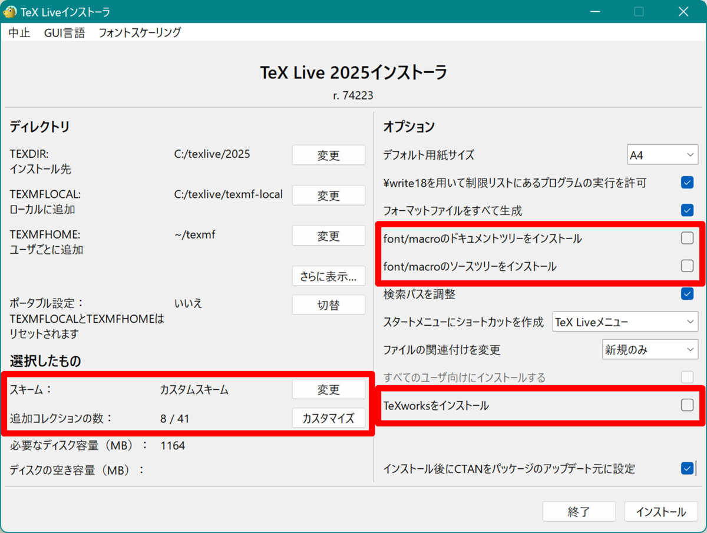Click the 8 / 41 collections count
The image size is (707, 533).
click(x=175, y=419)
